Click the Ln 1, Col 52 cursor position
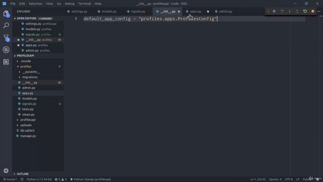This screenshot has width=323, height=182. click(x=258, y=179)
